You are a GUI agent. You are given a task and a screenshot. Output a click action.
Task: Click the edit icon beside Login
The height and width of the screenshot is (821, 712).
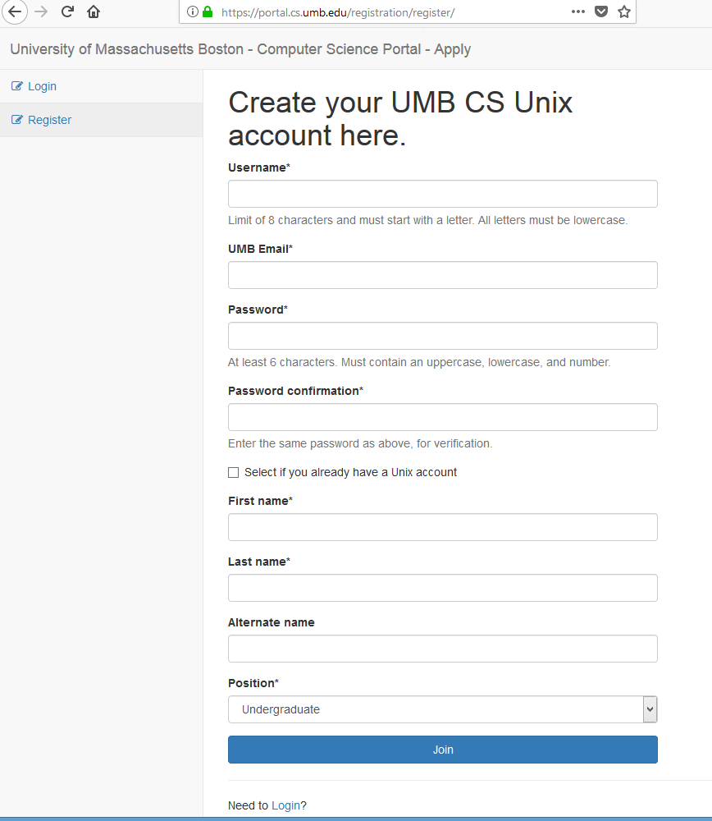pos(16,85)
